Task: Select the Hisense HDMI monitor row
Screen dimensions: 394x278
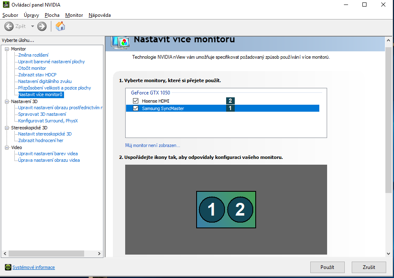Action: [222, 101]
